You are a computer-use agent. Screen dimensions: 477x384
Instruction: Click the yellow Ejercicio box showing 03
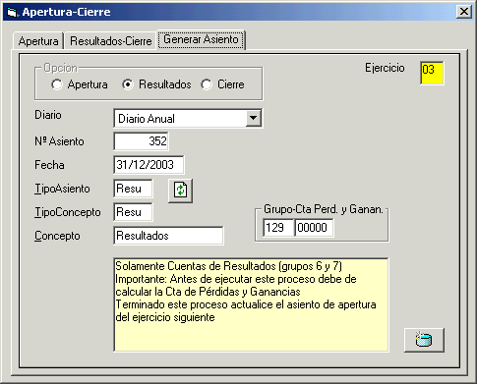tap(432, 73)
